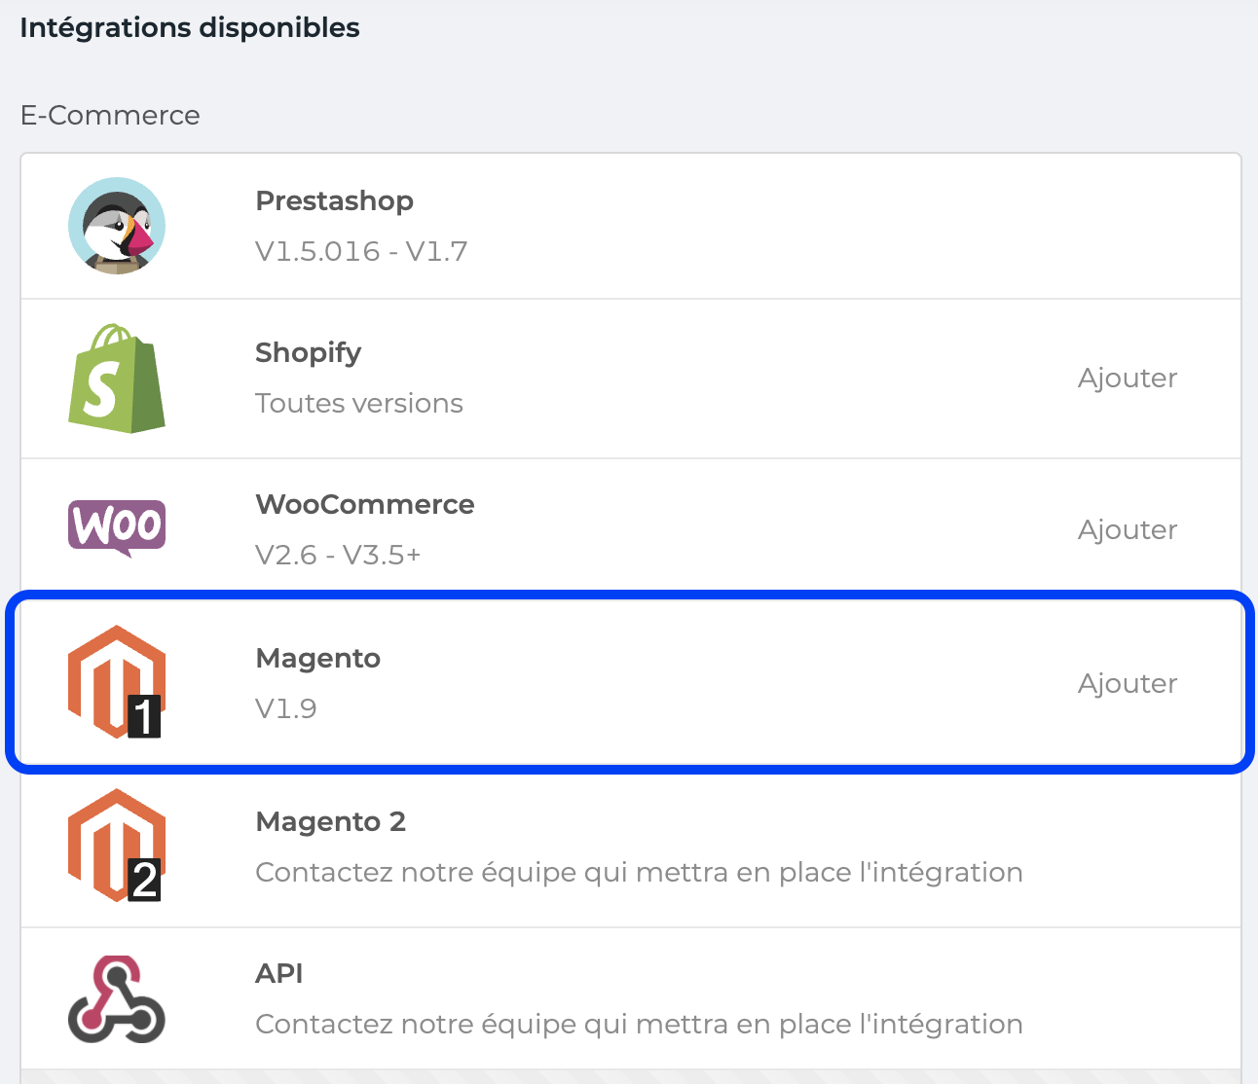
Task: Click 'Ajouter' for the Magento integration
Action: (x=1127, y=683)
